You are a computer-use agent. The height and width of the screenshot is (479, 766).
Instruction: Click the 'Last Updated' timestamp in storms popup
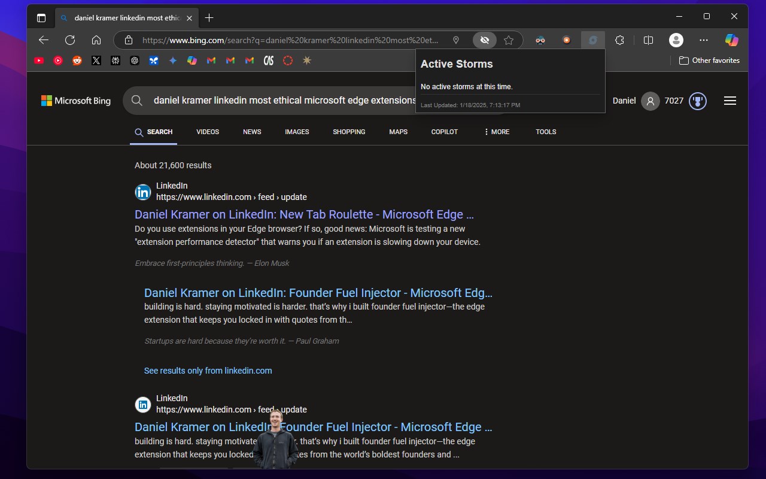(470, 105)
